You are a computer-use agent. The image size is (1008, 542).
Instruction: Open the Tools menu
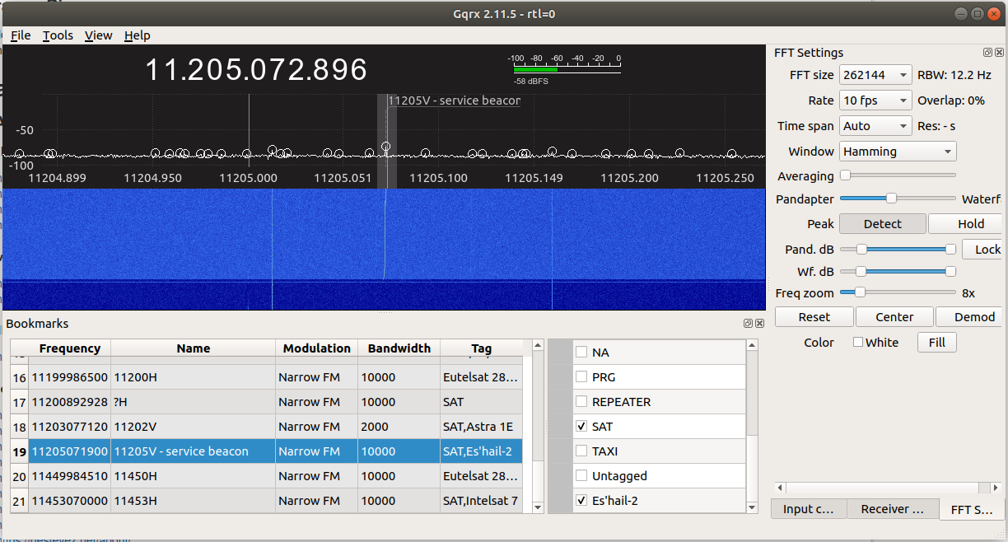click(58, 35)
